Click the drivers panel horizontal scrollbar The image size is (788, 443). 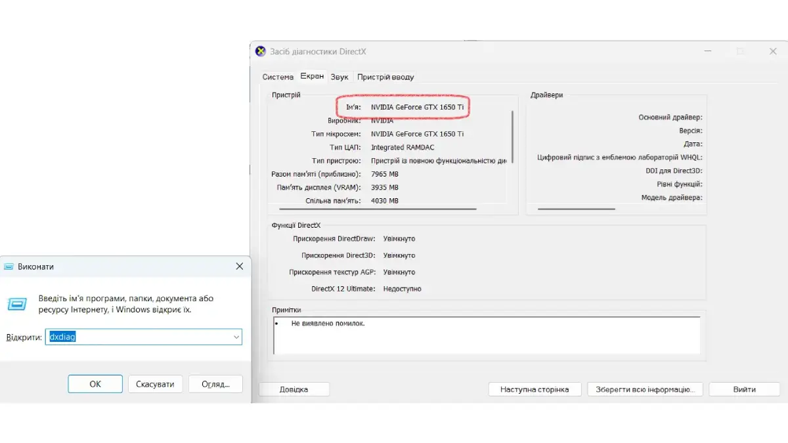(x=577, y=209)
